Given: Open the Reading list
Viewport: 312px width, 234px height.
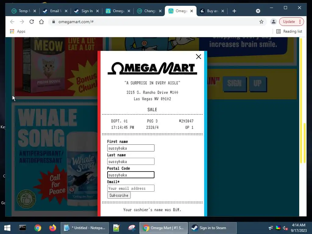Looking at the screenshot, I should 289,31.
